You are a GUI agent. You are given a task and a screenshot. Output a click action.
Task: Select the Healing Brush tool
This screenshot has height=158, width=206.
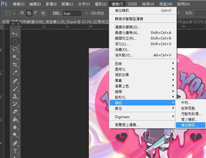(15, 81)
